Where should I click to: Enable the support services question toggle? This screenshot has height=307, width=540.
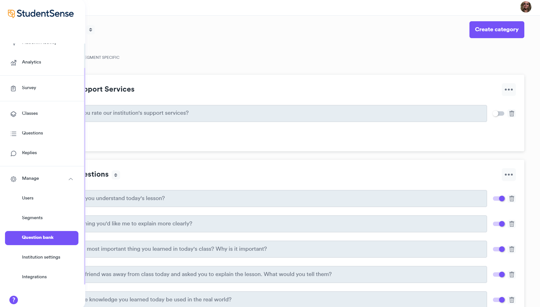[498, 114]
